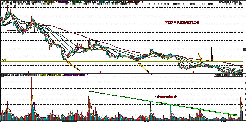The image size is (246, 122).
Task: Select the magenta MA20 indicator label
Action: click(x=63, y=2)
